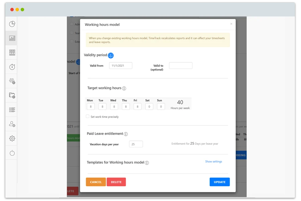301x201 pixels.
Task: Select the task list sidebar icon
Action: point(11,110)
